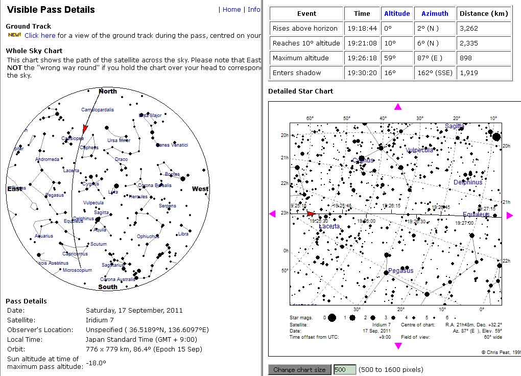Image resolution: width=521 pixels, height=376 pixels.
Task: Click the Altitude column header link
Action: point(397,14)
